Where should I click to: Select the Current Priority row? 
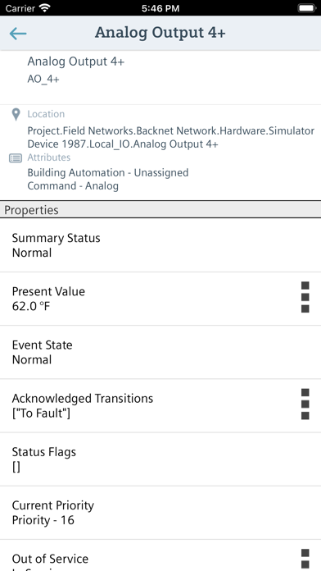160,513
